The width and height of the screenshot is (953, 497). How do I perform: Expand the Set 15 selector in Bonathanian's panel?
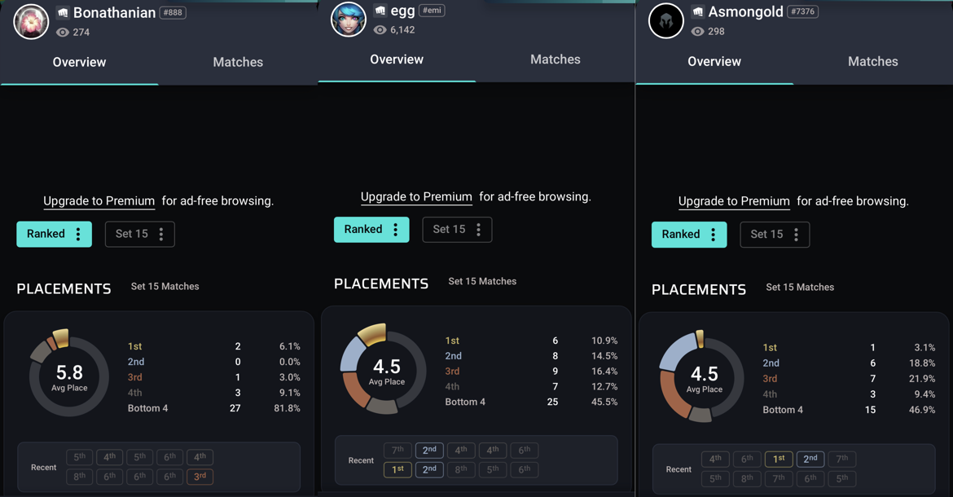pos(140,234)
